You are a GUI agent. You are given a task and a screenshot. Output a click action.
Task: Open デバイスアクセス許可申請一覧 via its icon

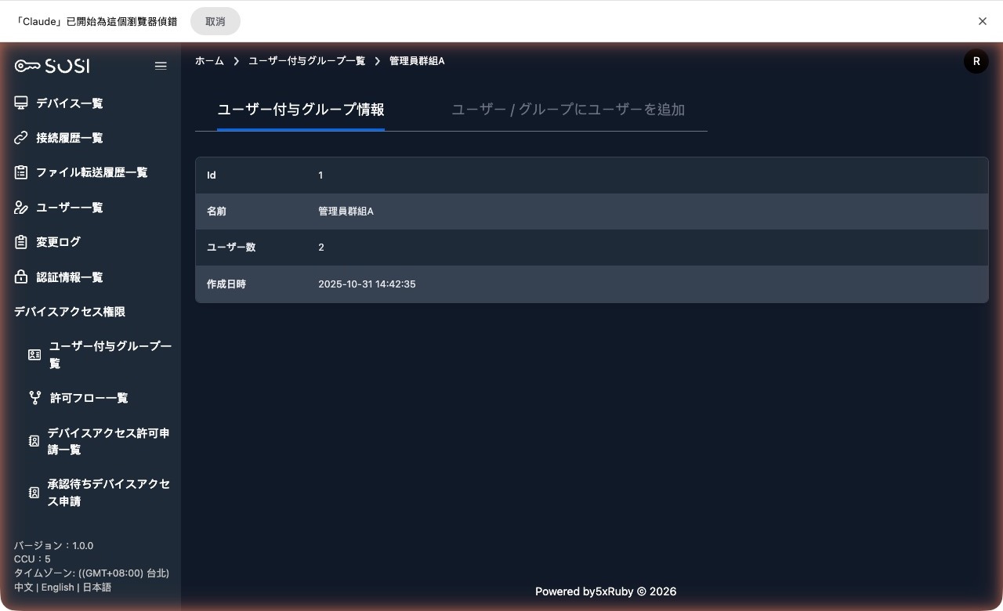(34, 441)
